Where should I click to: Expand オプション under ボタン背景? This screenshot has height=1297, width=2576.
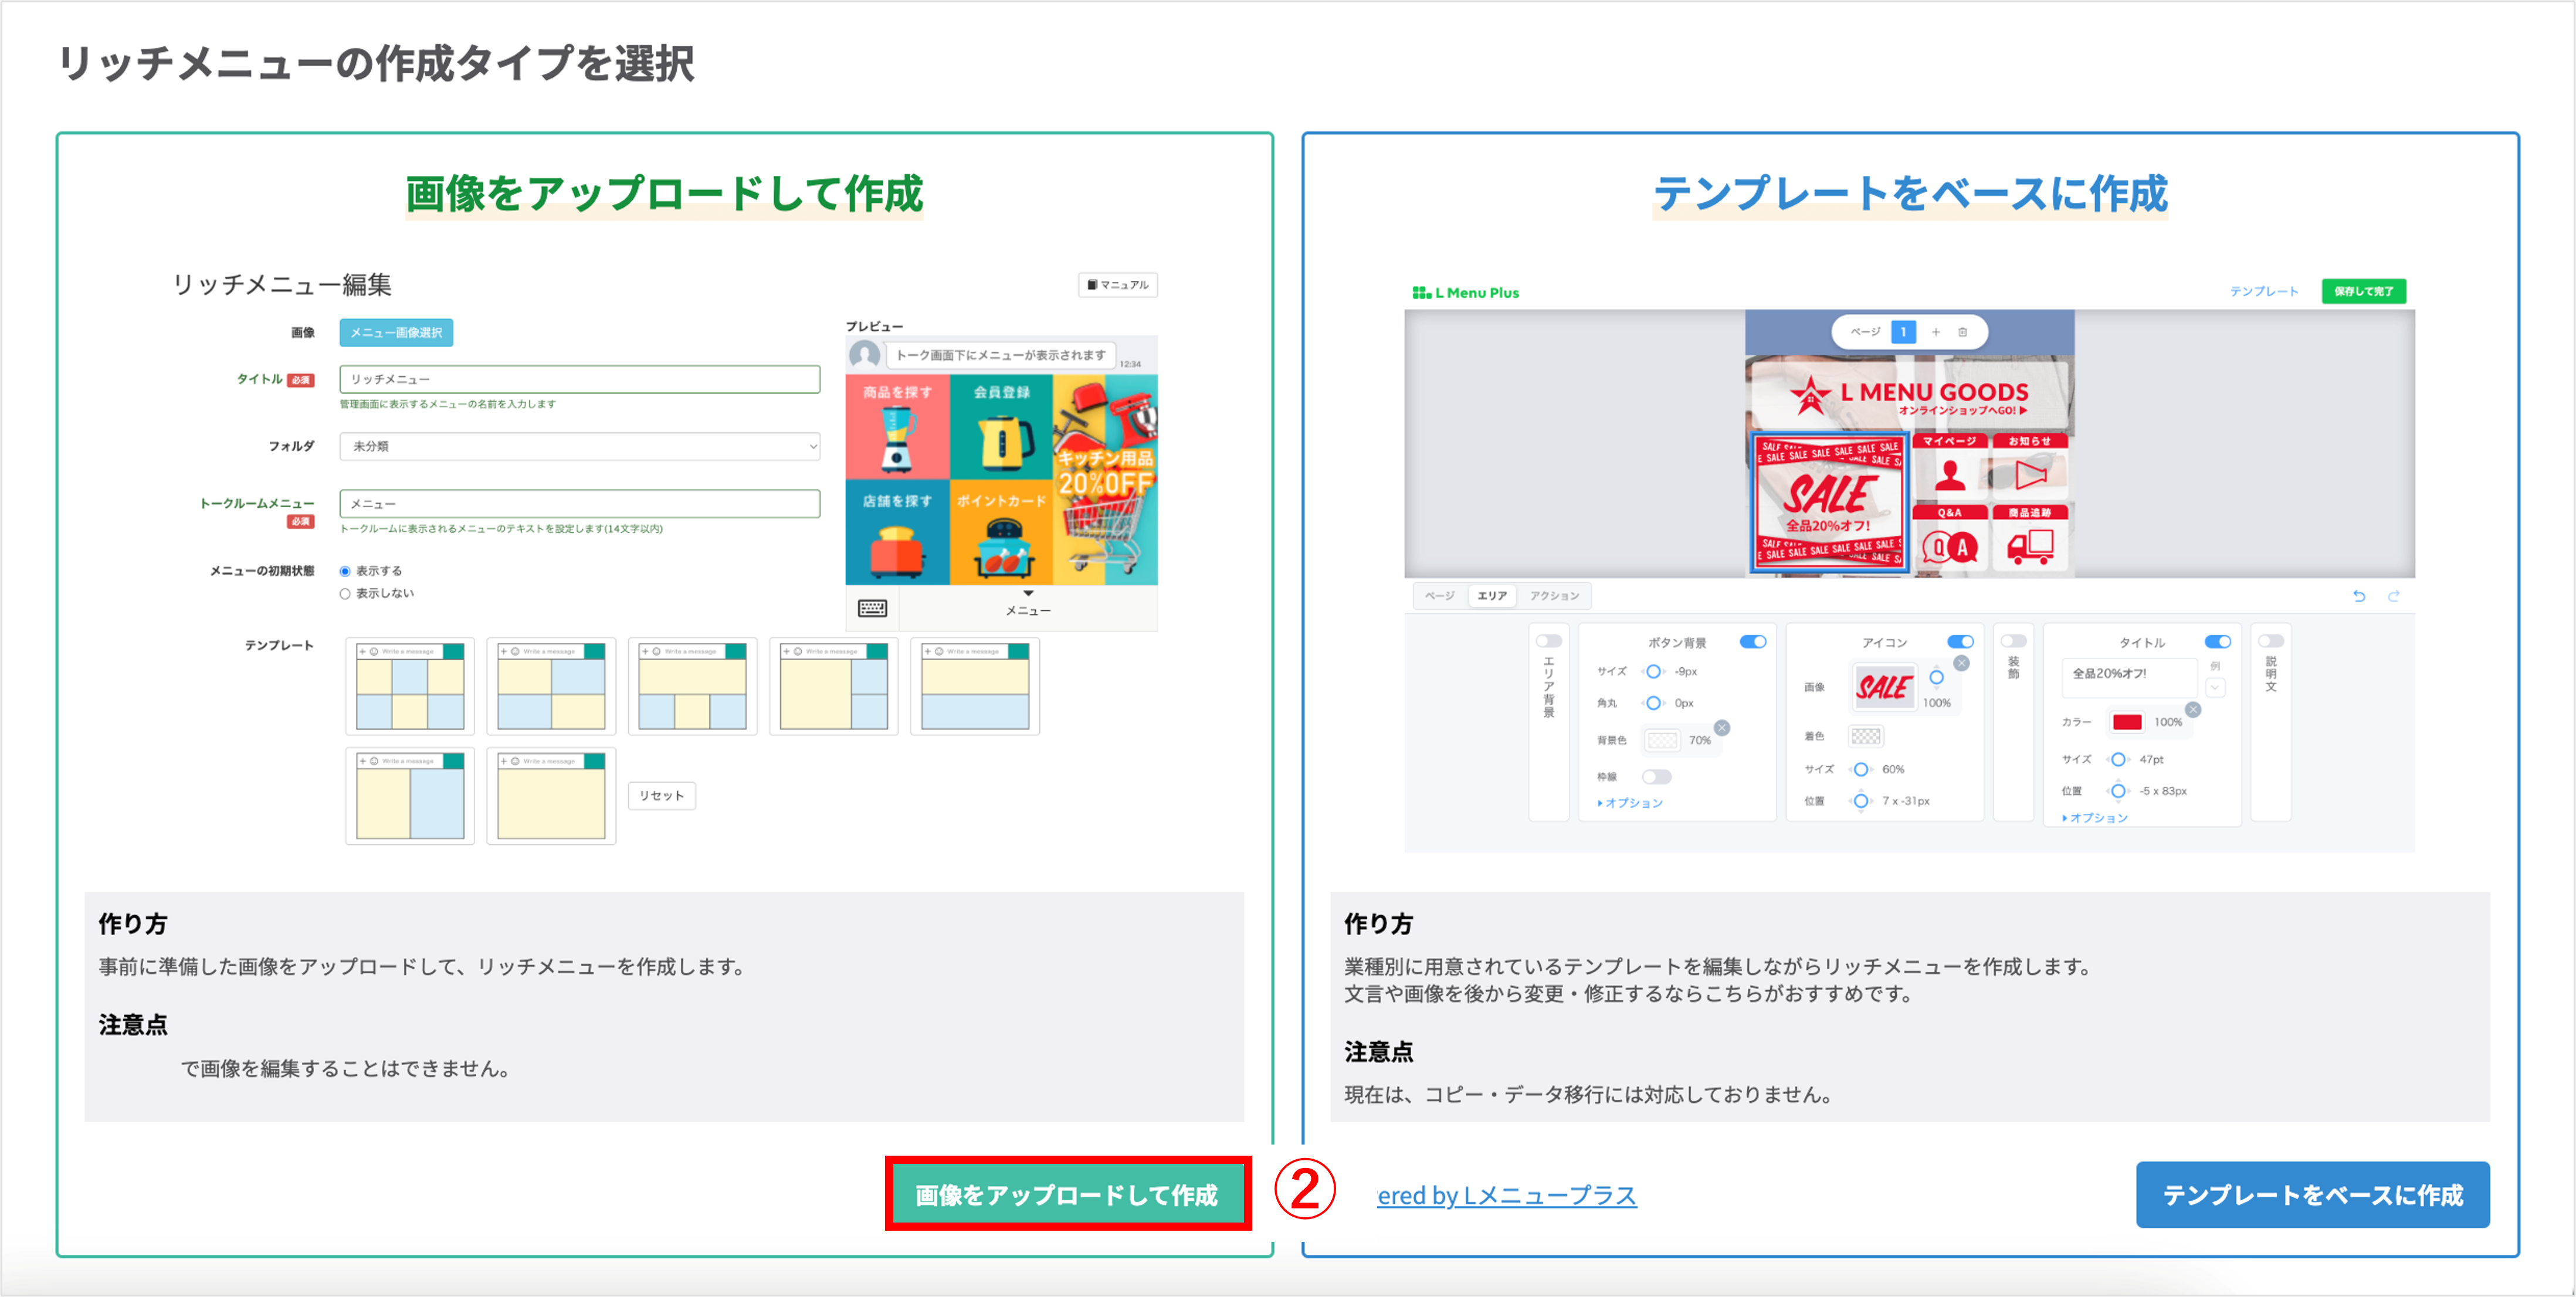tap(1630, 803)
